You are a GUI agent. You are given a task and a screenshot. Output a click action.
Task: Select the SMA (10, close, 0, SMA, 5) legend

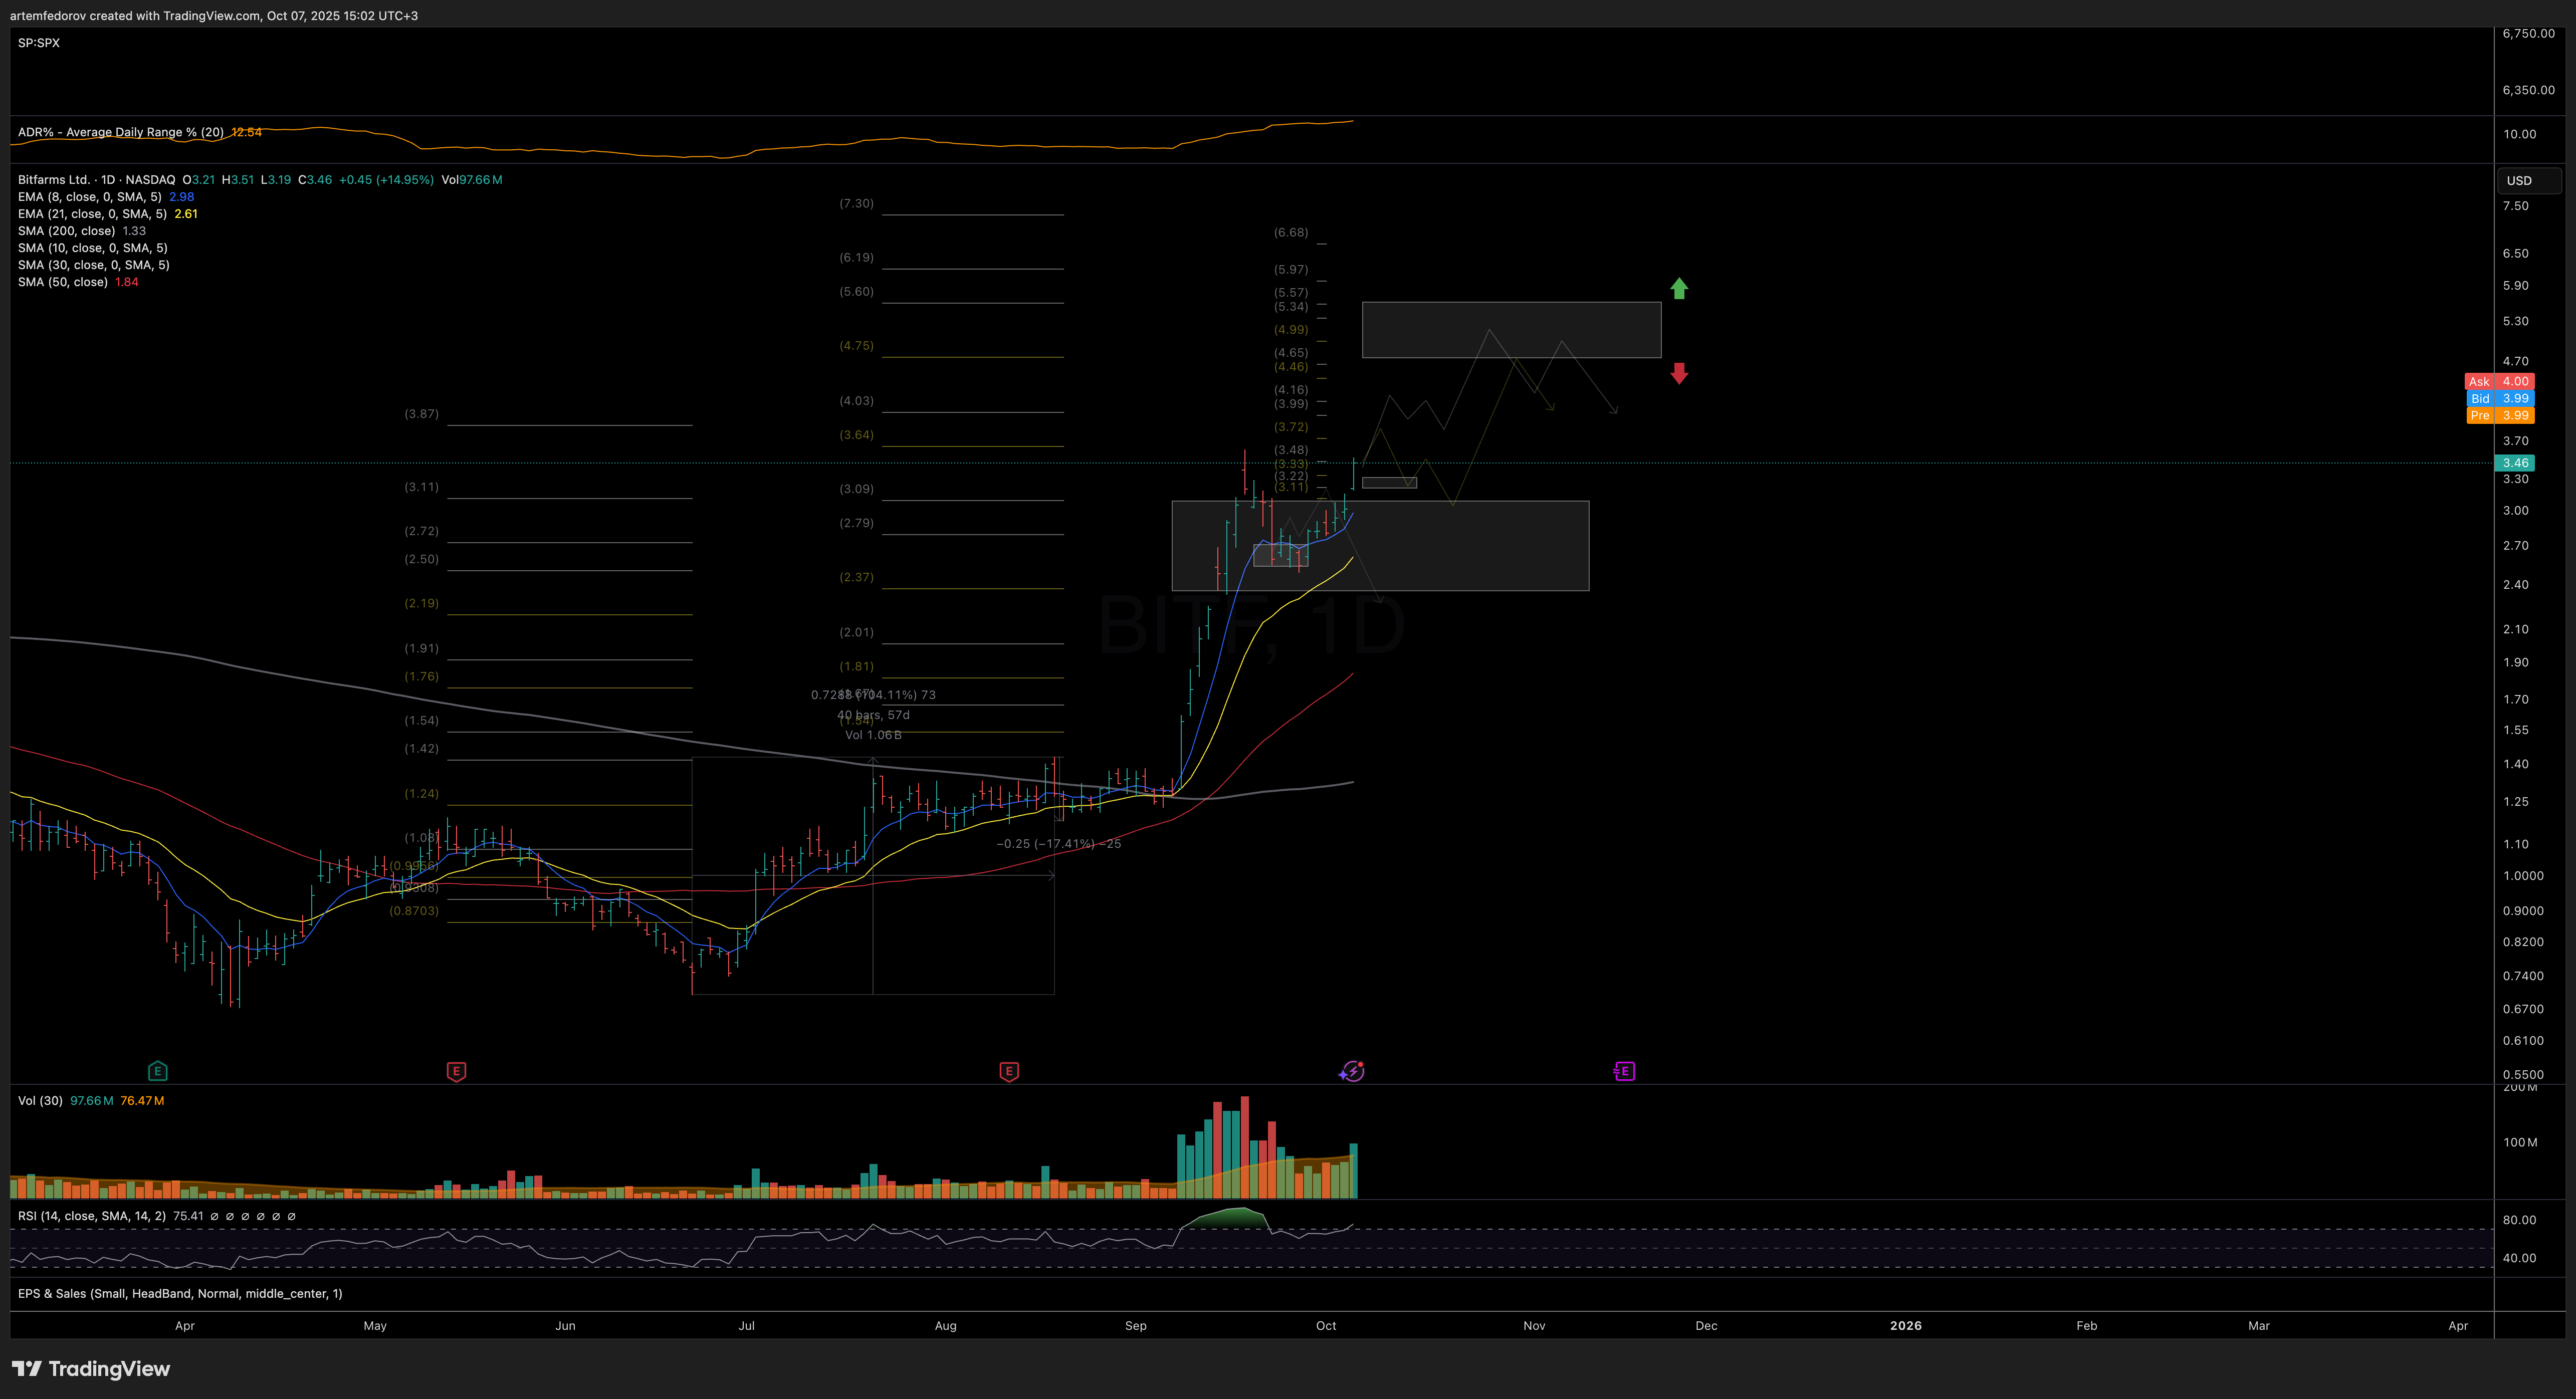click(x=93, y=248)
